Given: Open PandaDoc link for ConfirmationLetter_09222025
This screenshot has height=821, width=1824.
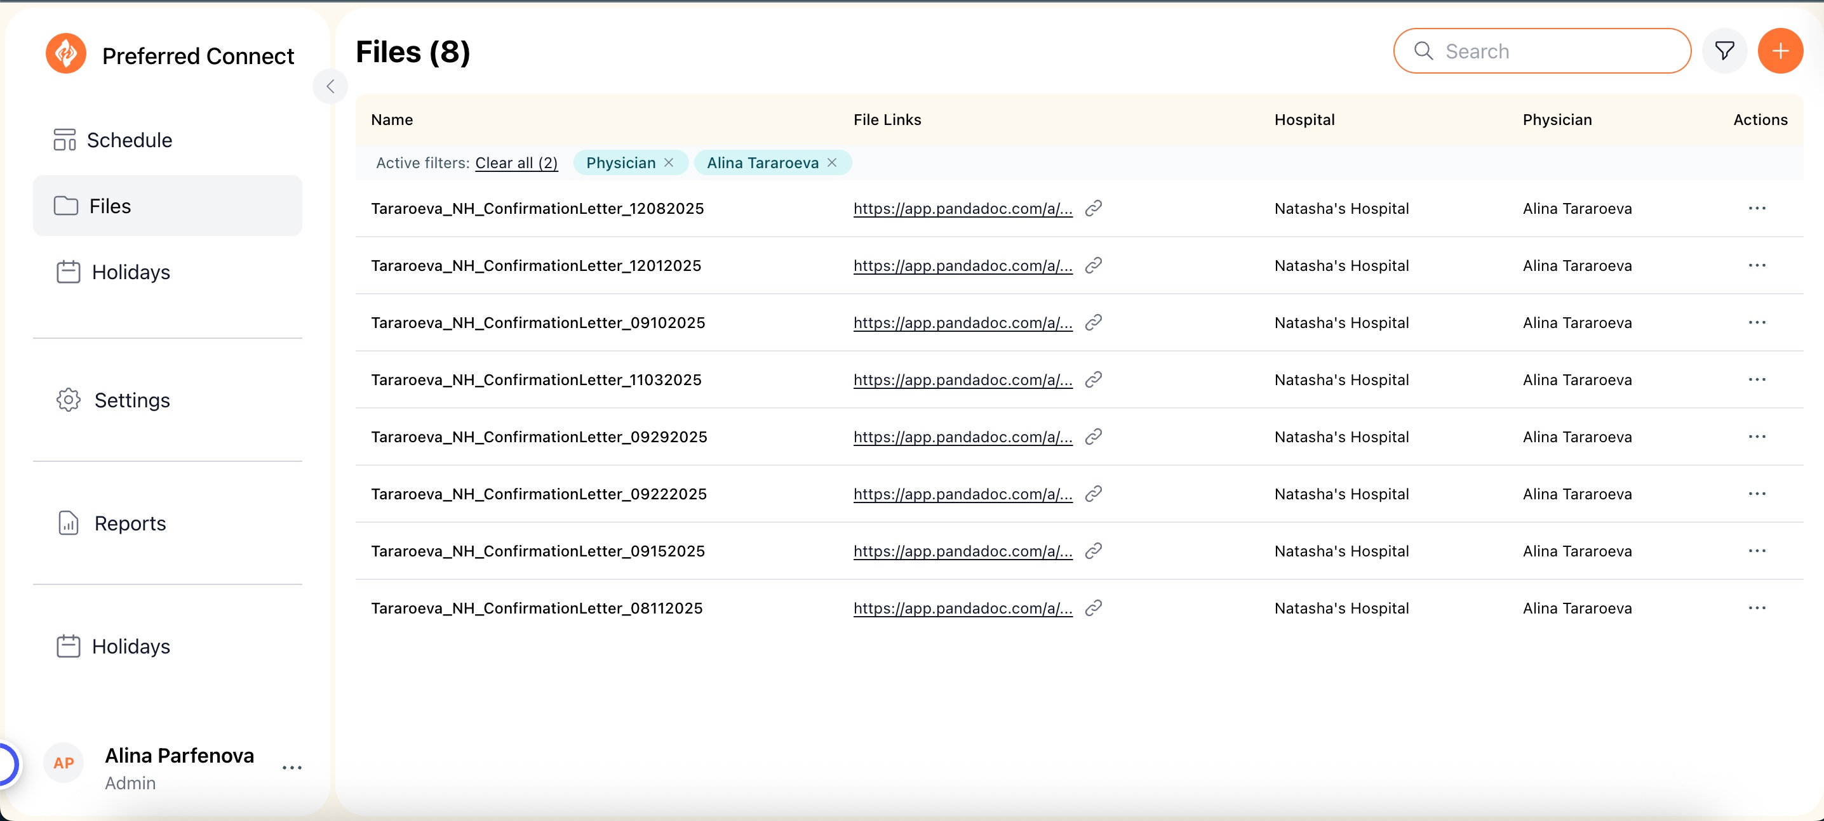Looking at the screenshot, I should (x=962, y=494).
